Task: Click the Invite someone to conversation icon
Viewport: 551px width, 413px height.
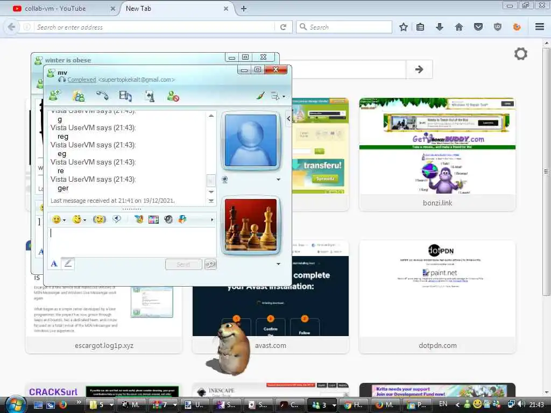Action: pyautogui.click(x=54, y=96)
